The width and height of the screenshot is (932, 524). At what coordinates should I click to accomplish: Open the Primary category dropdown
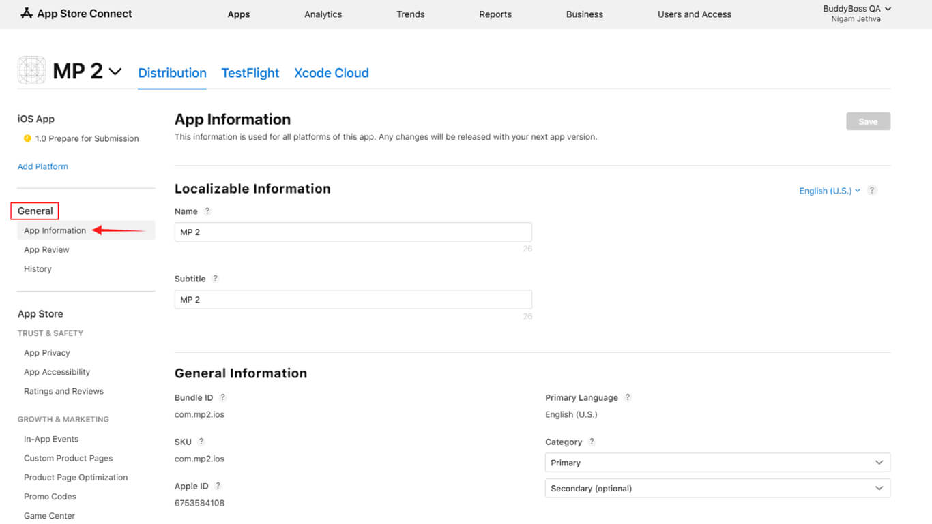point(717,463)
